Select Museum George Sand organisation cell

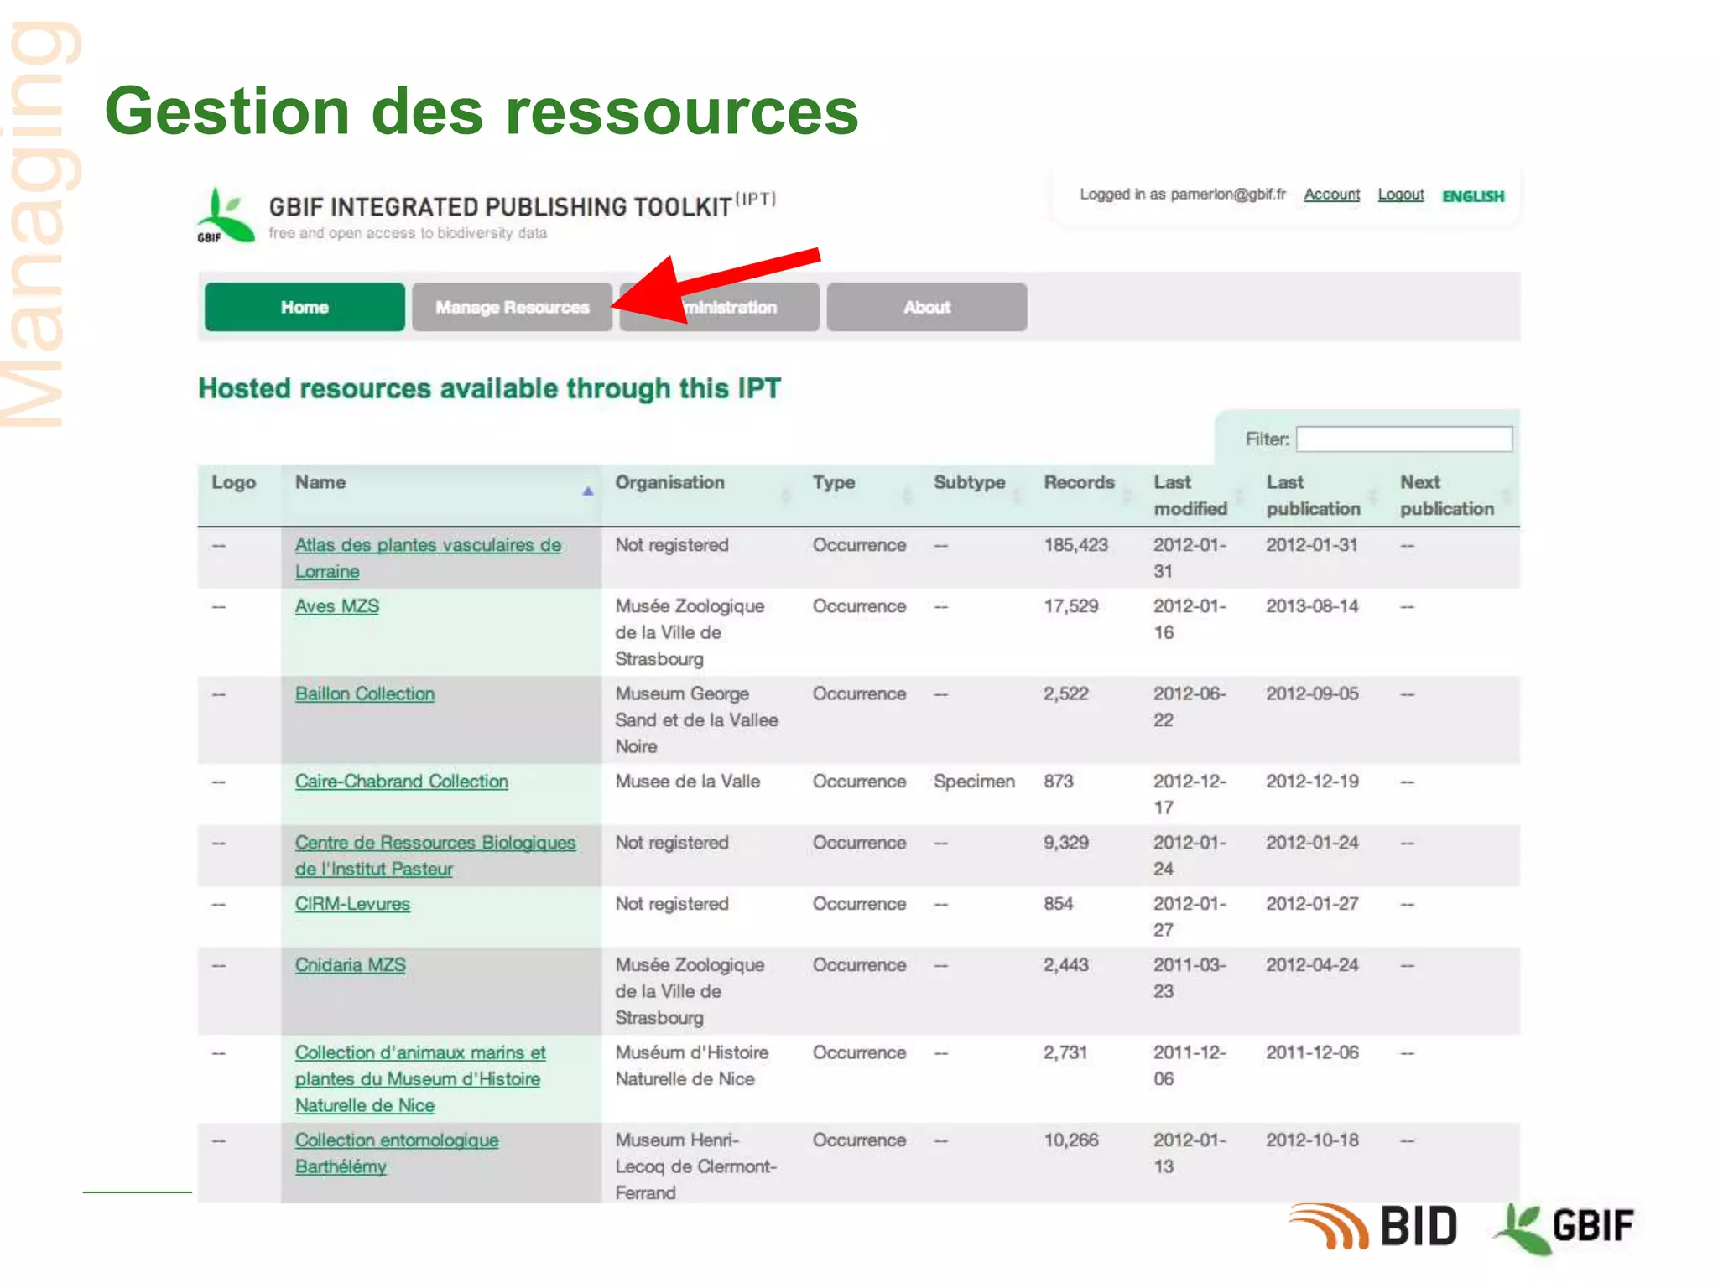(x=696, y=719)
